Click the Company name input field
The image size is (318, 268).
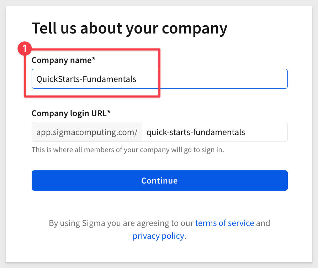(160, 79)
